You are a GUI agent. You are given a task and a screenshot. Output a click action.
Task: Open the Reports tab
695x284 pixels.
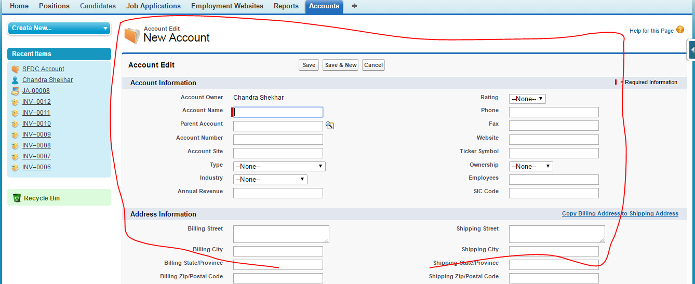(x=286, y=6)
